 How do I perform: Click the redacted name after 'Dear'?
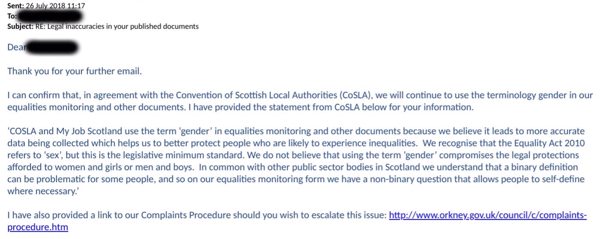click(x=52, y=47)
